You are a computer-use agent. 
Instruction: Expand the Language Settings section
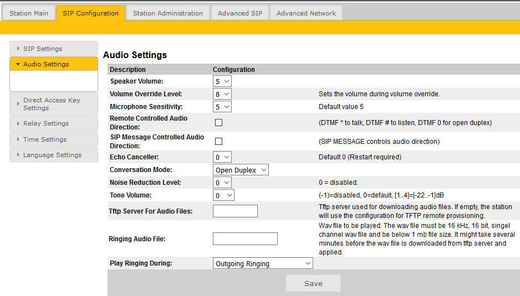tap(54, 155)
